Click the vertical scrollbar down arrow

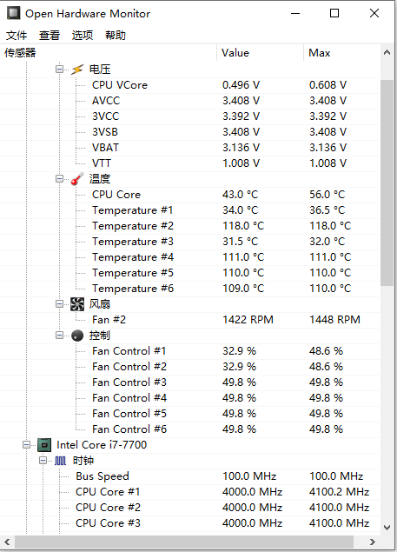pyautogui.click(x=387, y=528)
